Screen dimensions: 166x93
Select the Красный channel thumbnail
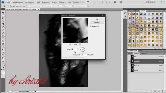tap(132, 61)
